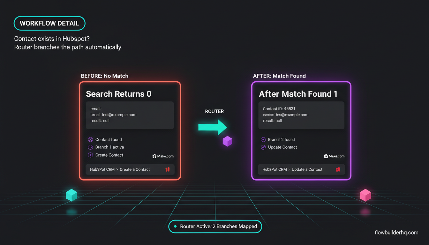Click HubSpot icon in Create a Contact bar
This screenshot has width=429, height=245.
click(168, 169)
